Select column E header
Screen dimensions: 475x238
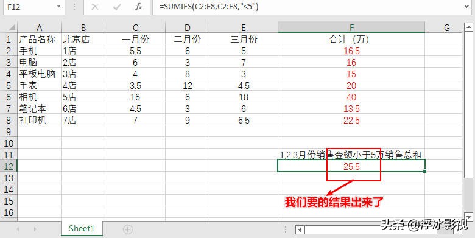coord(244,28)
